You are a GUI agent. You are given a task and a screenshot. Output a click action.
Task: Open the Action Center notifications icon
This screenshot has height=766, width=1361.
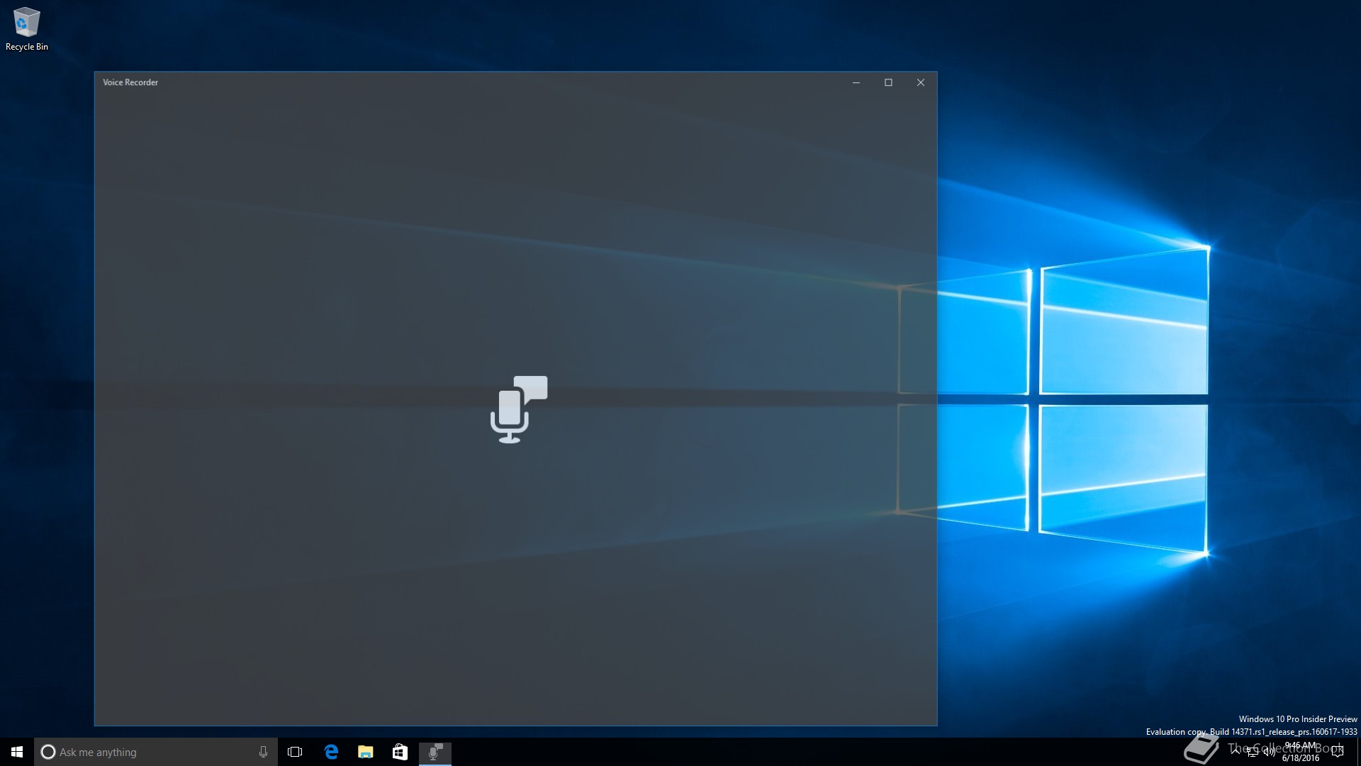pos(1338,752)
